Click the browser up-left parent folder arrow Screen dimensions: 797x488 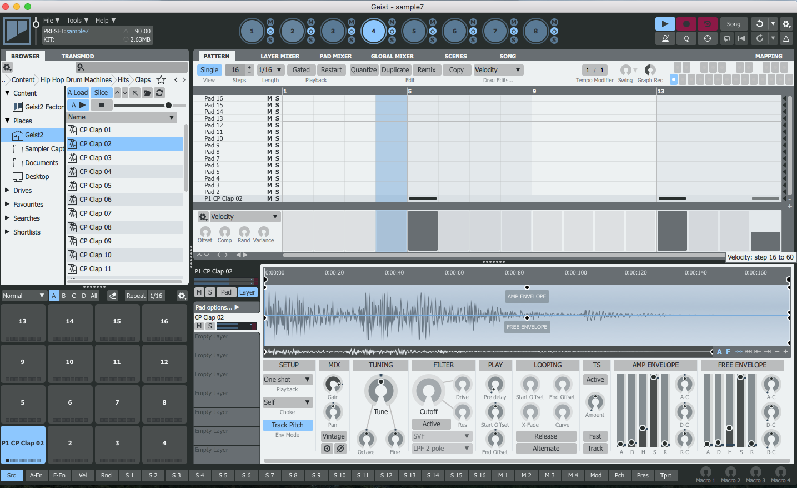(135, 93)
